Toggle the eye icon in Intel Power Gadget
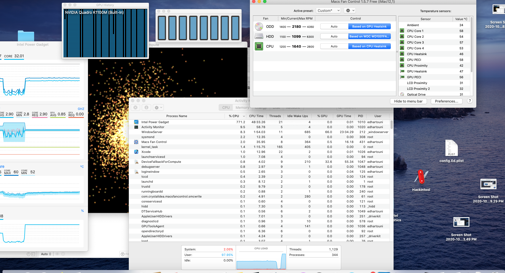The image size is (505, 273). coord(57,254)
